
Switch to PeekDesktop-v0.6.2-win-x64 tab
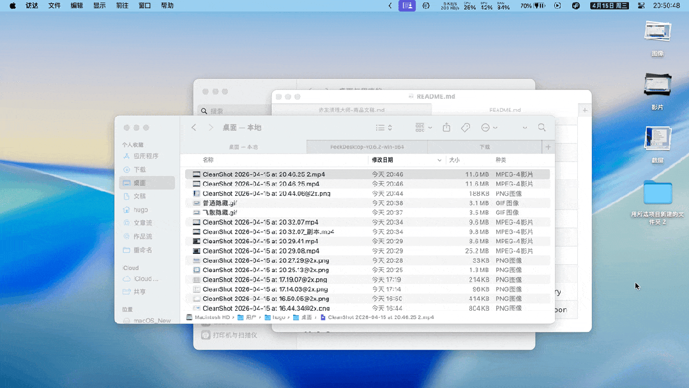click(x=367, y=147)
